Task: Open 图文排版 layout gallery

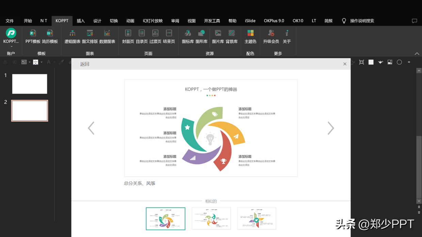Action: click(90, 37)
